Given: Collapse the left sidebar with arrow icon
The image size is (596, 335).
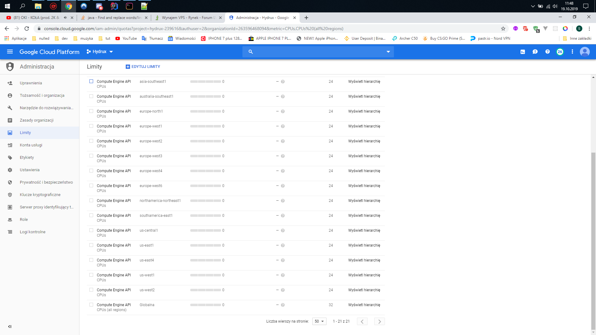Looking at the screenshot, I should coord(10,326).
